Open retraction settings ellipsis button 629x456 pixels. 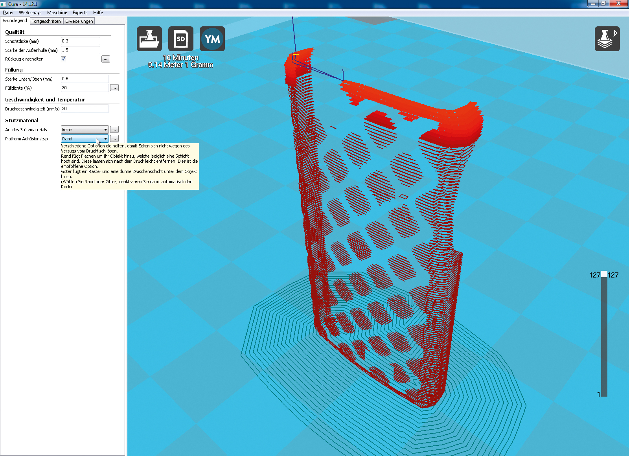tap(106, 59)
